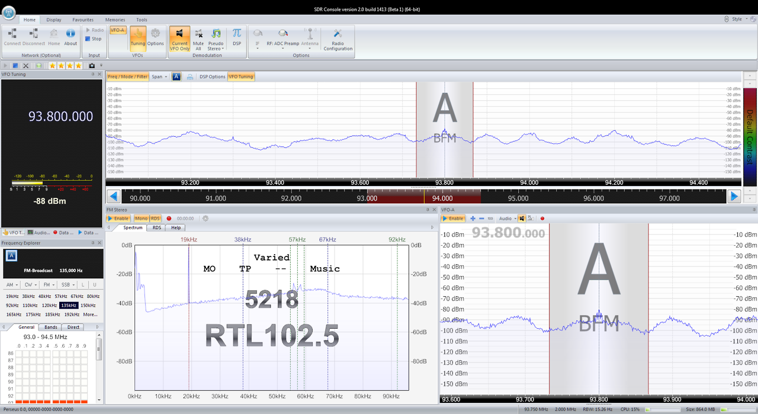
Task: Open VFO Options gear in ribbon
Action: [x=155, y=37]
